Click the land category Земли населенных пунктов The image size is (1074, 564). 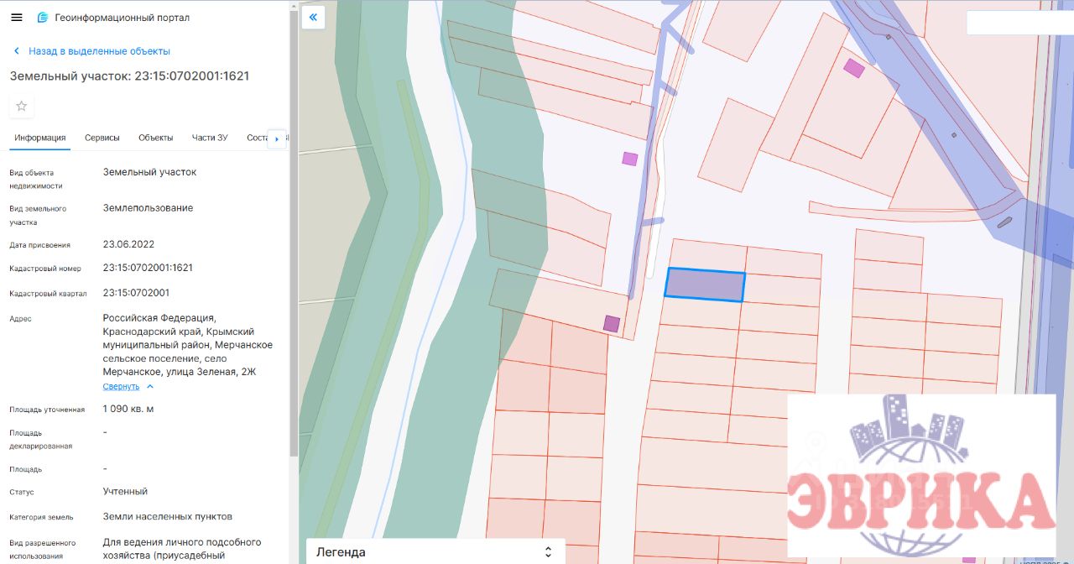click(x=168, y=516)
